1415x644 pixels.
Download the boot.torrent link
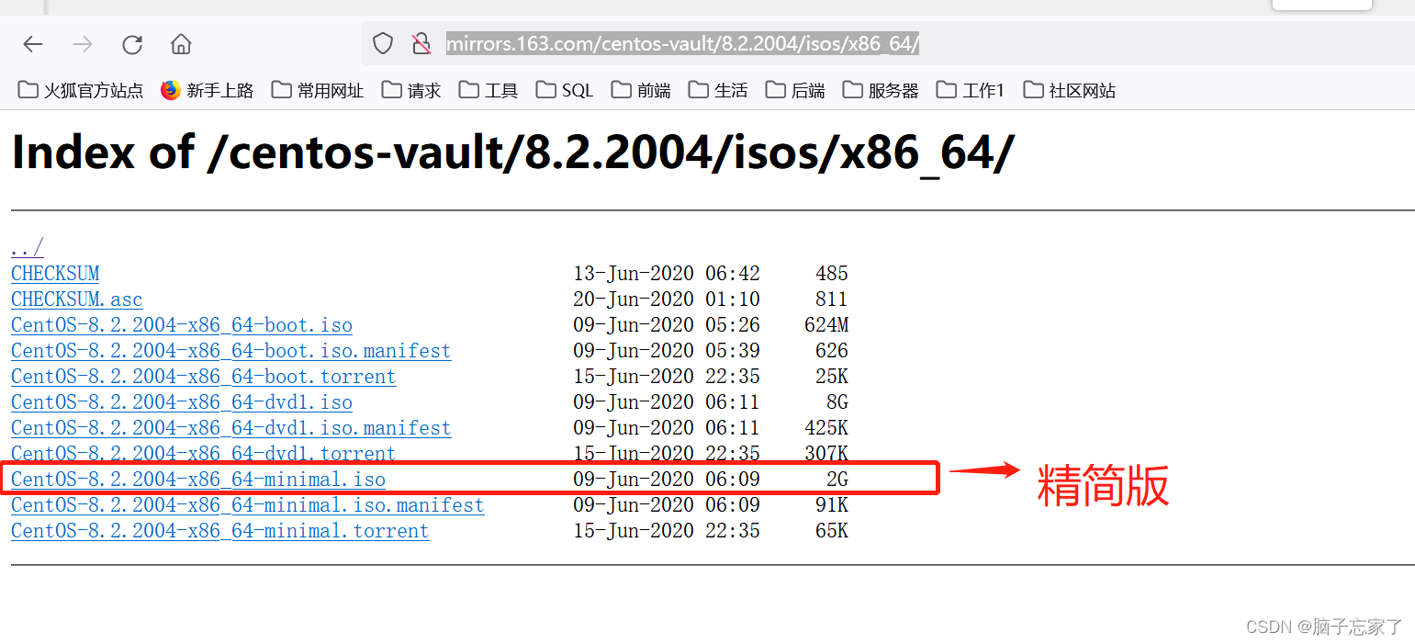(204, 377)
